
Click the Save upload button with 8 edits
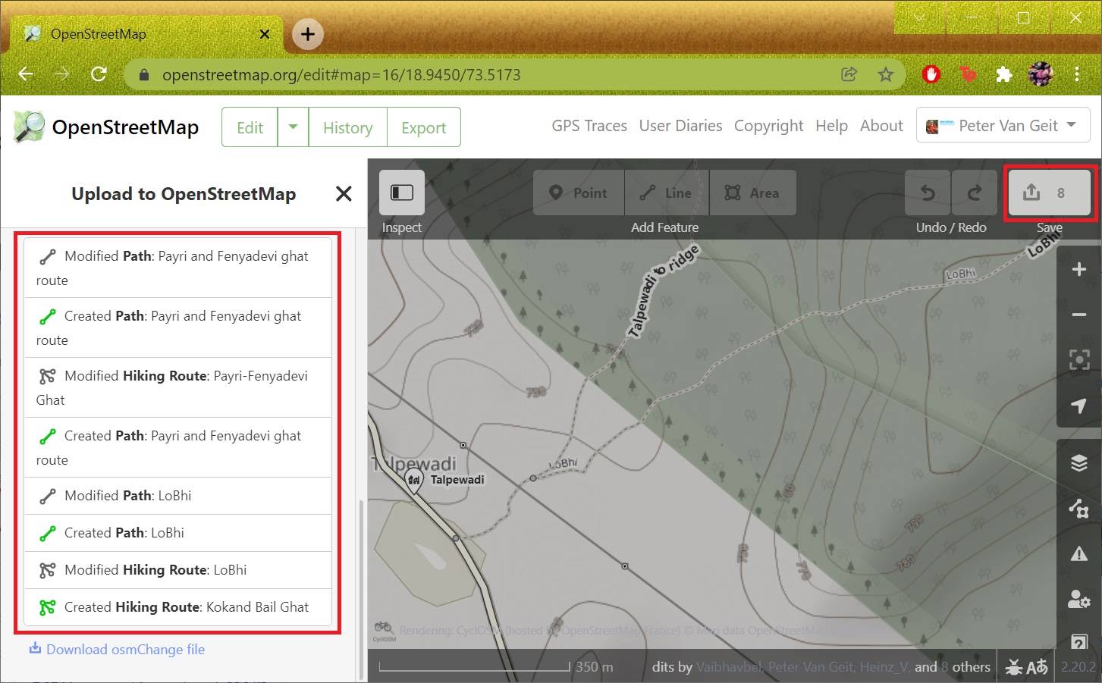click(1050, 193)
